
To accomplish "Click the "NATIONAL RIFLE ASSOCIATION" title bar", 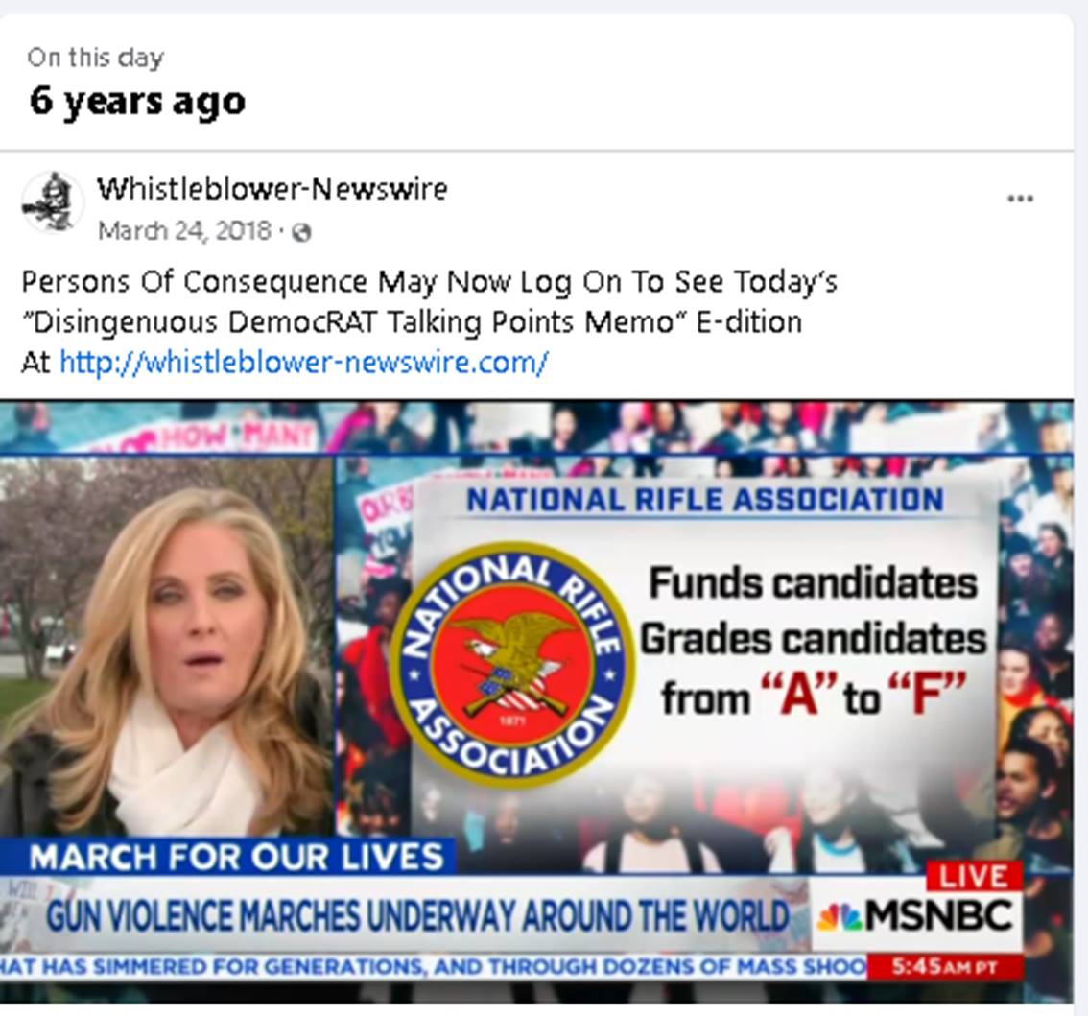I will [x=705, y=501].
